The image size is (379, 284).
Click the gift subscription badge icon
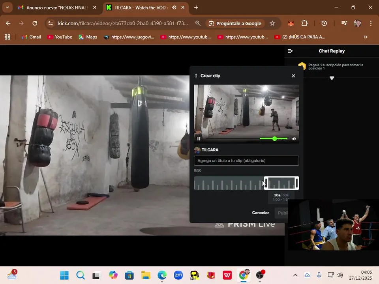click(302, 66)
